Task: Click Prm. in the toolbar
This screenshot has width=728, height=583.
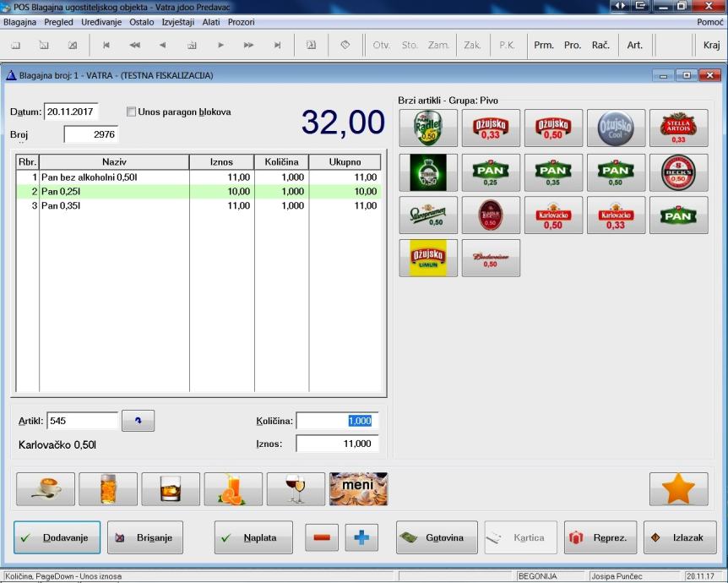Action: [544, 45]
